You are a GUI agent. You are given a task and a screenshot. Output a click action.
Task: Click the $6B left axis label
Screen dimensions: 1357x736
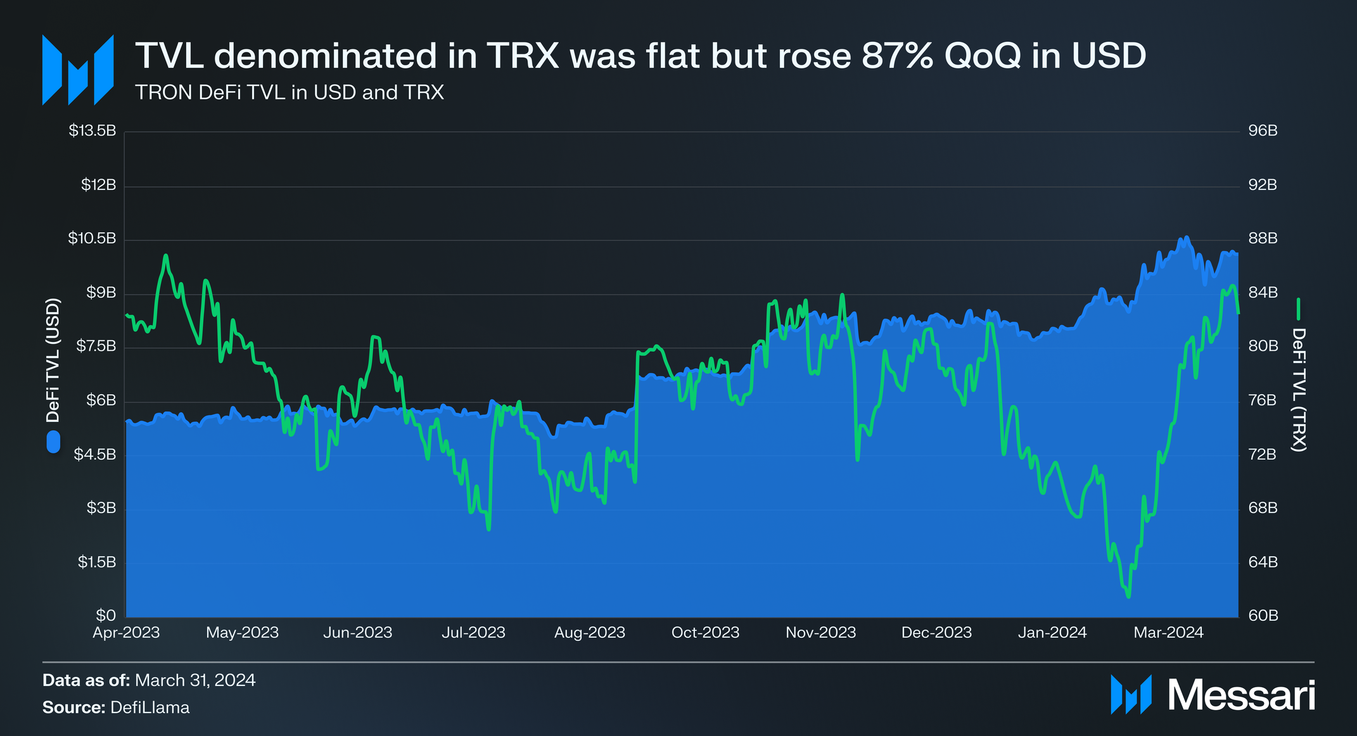101,401
